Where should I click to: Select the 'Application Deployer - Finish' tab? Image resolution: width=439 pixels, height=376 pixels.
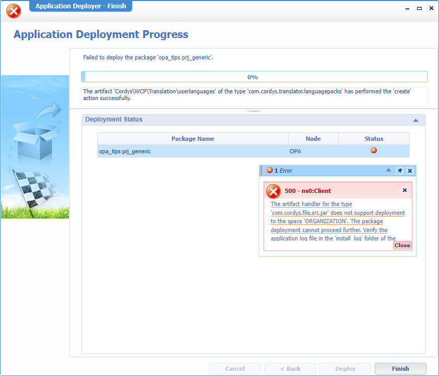pyautogui.click(x=80, y=6)
